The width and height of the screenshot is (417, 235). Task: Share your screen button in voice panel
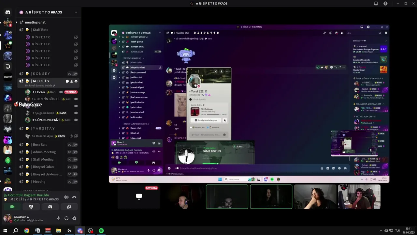(31, 207)
